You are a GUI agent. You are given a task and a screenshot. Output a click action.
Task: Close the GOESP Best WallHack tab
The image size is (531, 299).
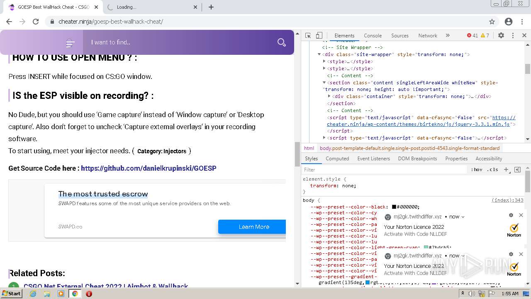pos(96,7)
